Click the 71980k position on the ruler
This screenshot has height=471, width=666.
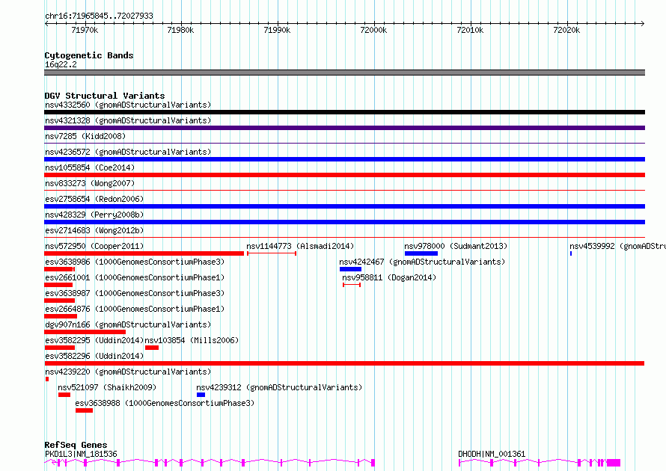(x=180, y=30)
